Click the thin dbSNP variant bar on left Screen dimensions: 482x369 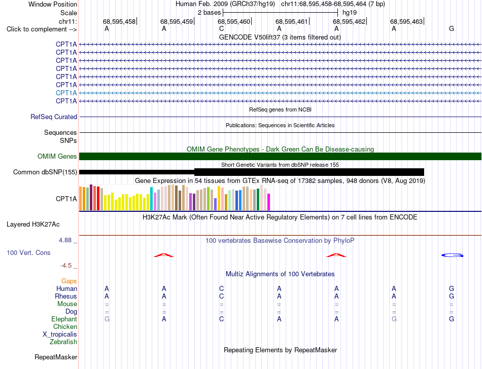pyautogui.click(x=137, y=172)
